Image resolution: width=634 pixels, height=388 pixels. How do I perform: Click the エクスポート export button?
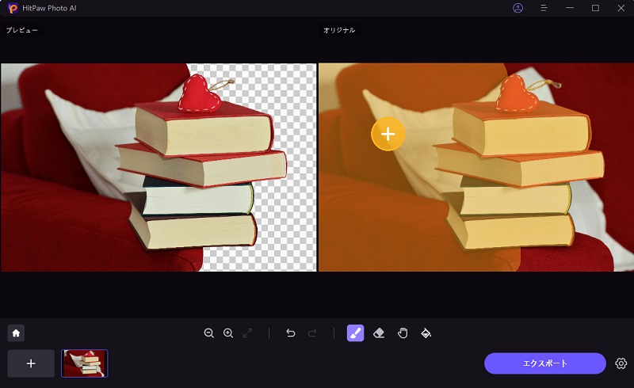[x=544, y=363]
